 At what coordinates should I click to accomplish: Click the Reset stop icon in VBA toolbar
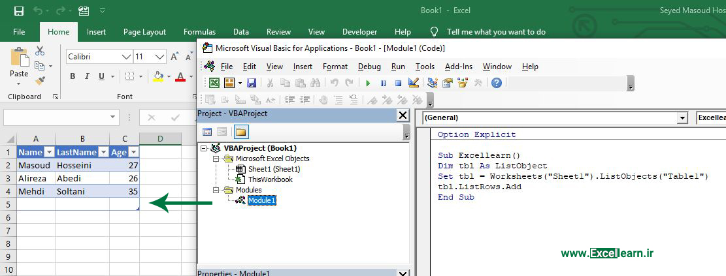398,84
